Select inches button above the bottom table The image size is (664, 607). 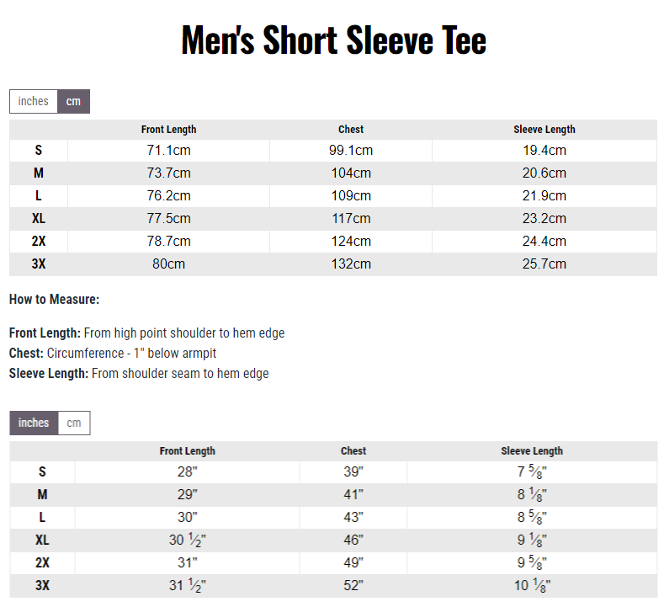[x=34, y=423]
